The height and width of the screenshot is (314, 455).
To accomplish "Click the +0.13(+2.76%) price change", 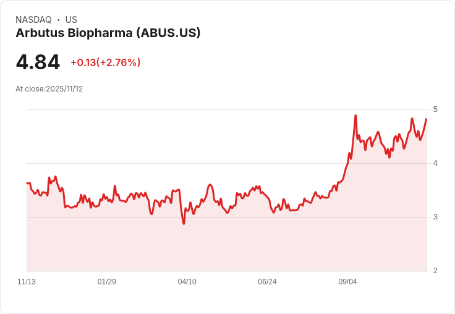I will click(x=105, y=62).
